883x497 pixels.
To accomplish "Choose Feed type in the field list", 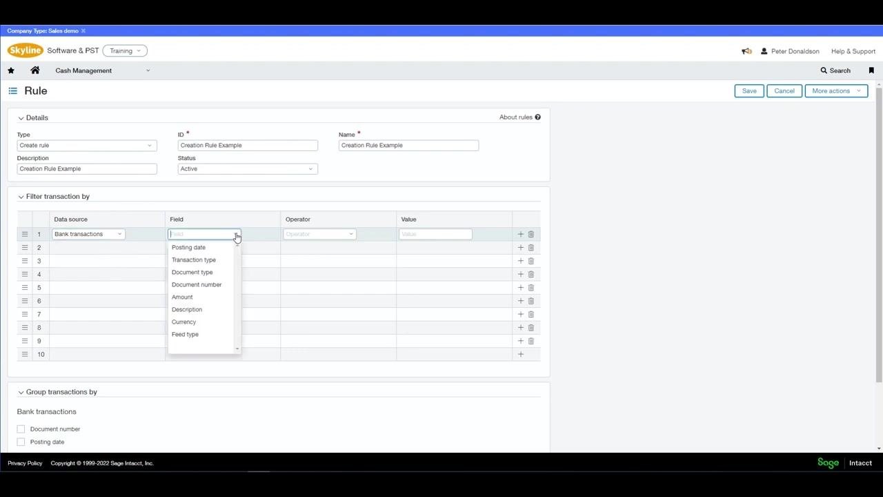I will (185, 335).
